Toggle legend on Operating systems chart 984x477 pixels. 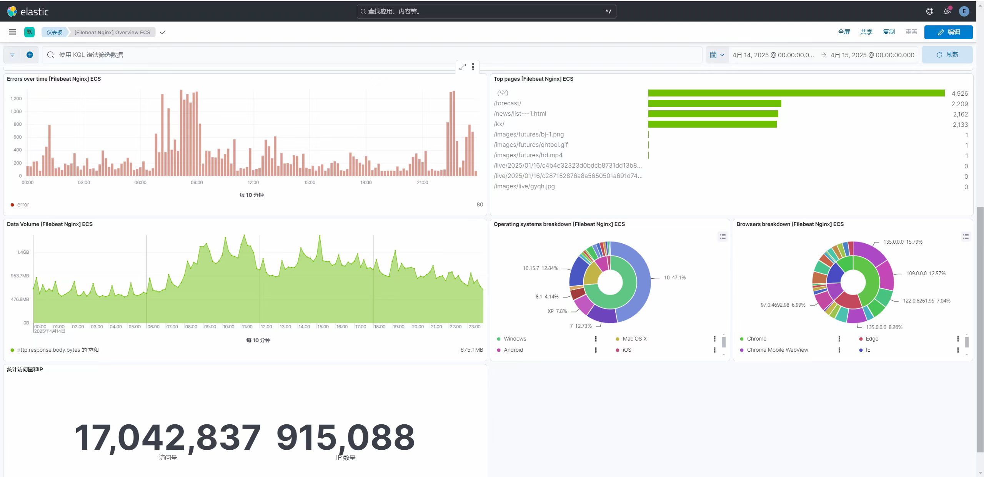(x=723, y=236)
